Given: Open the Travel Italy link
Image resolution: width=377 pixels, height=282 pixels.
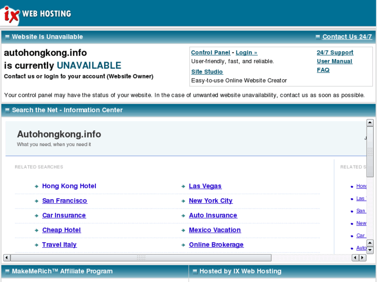Looking at the screenshot, I should [x=60, y=245].
